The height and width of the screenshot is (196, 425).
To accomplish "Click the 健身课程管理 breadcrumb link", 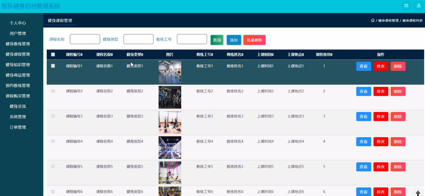I will pos(388,21).
